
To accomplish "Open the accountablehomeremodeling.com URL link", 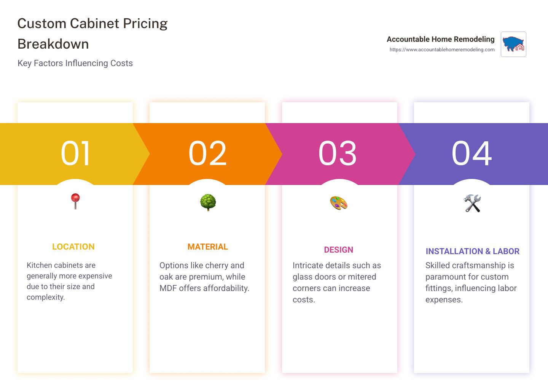I will [442, 49].
